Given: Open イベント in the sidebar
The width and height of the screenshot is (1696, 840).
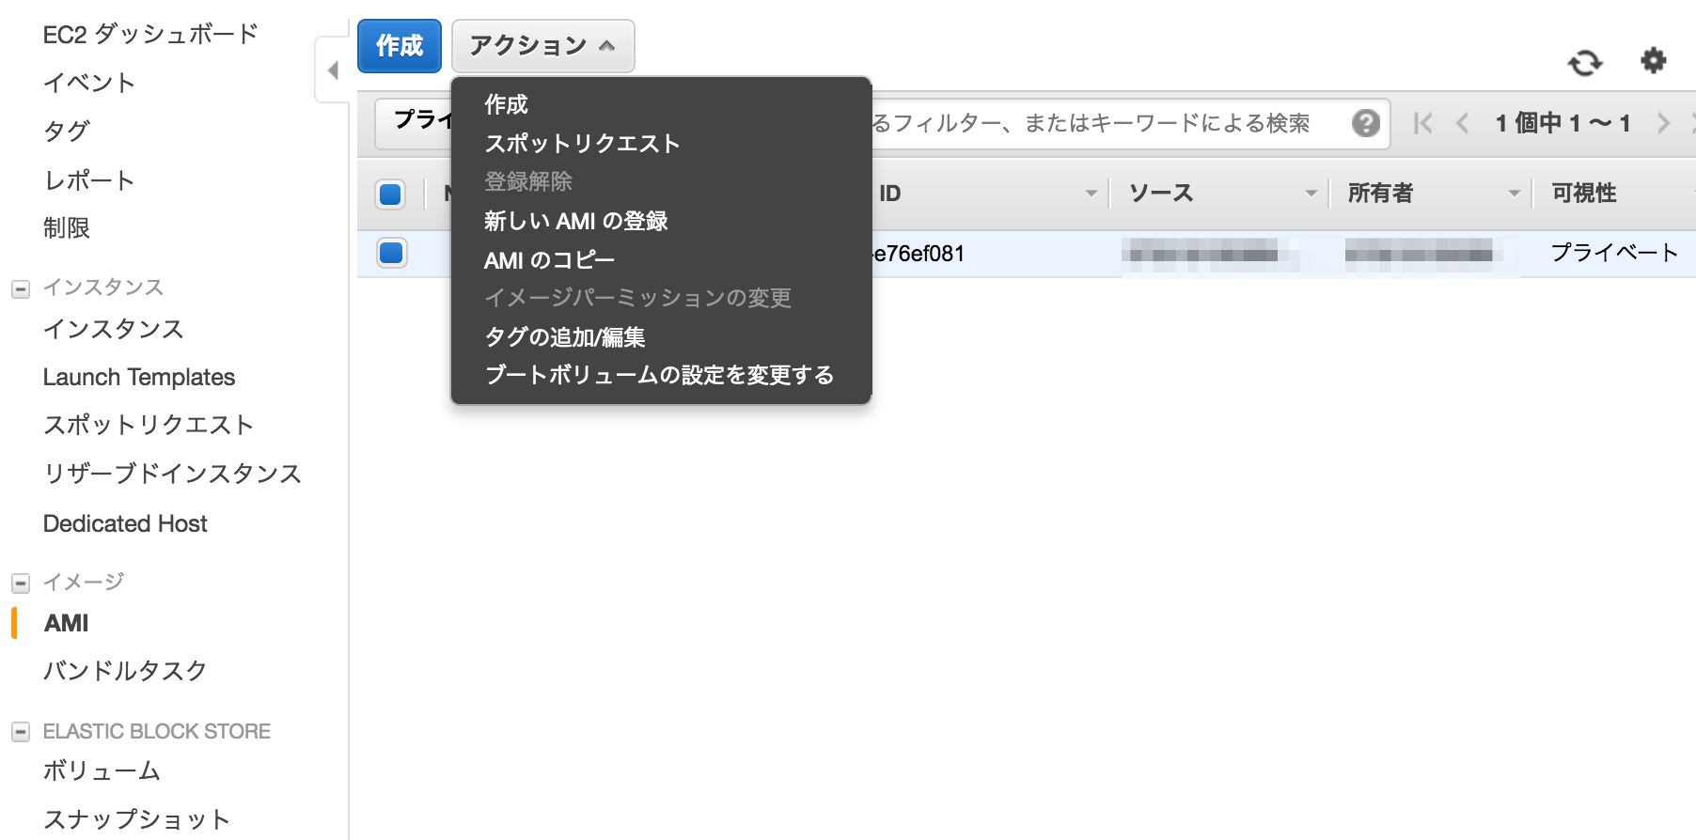Looking at the screenshot, I should coord(89,83).
